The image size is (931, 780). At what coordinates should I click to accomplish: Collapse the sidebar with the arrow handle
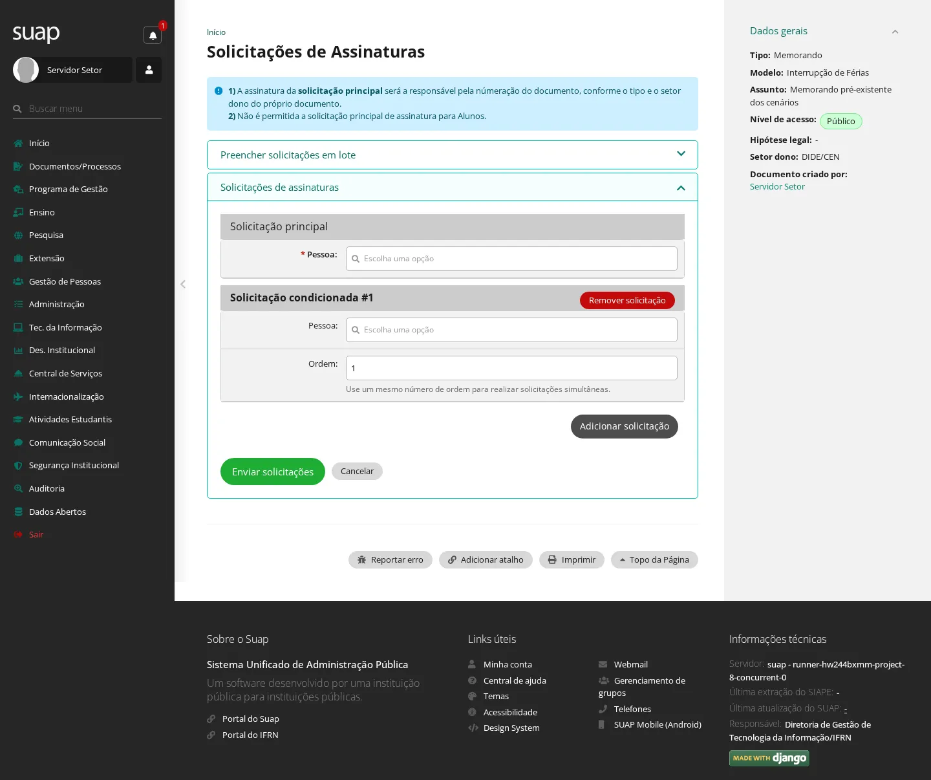click(x=183, y=284)
